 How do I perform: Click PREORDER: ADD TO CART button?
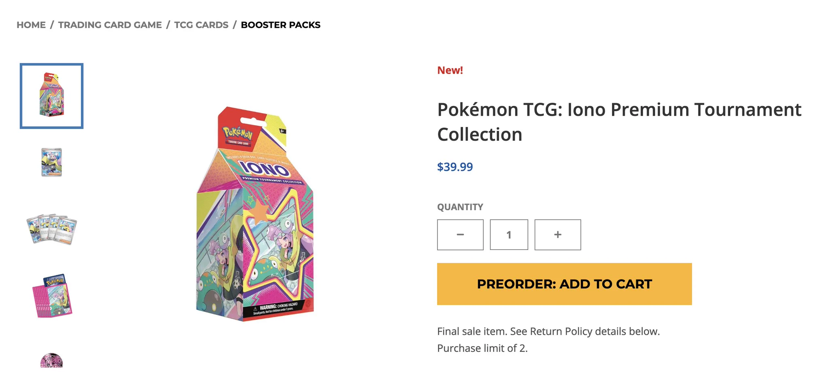click(x=564, y=284)
